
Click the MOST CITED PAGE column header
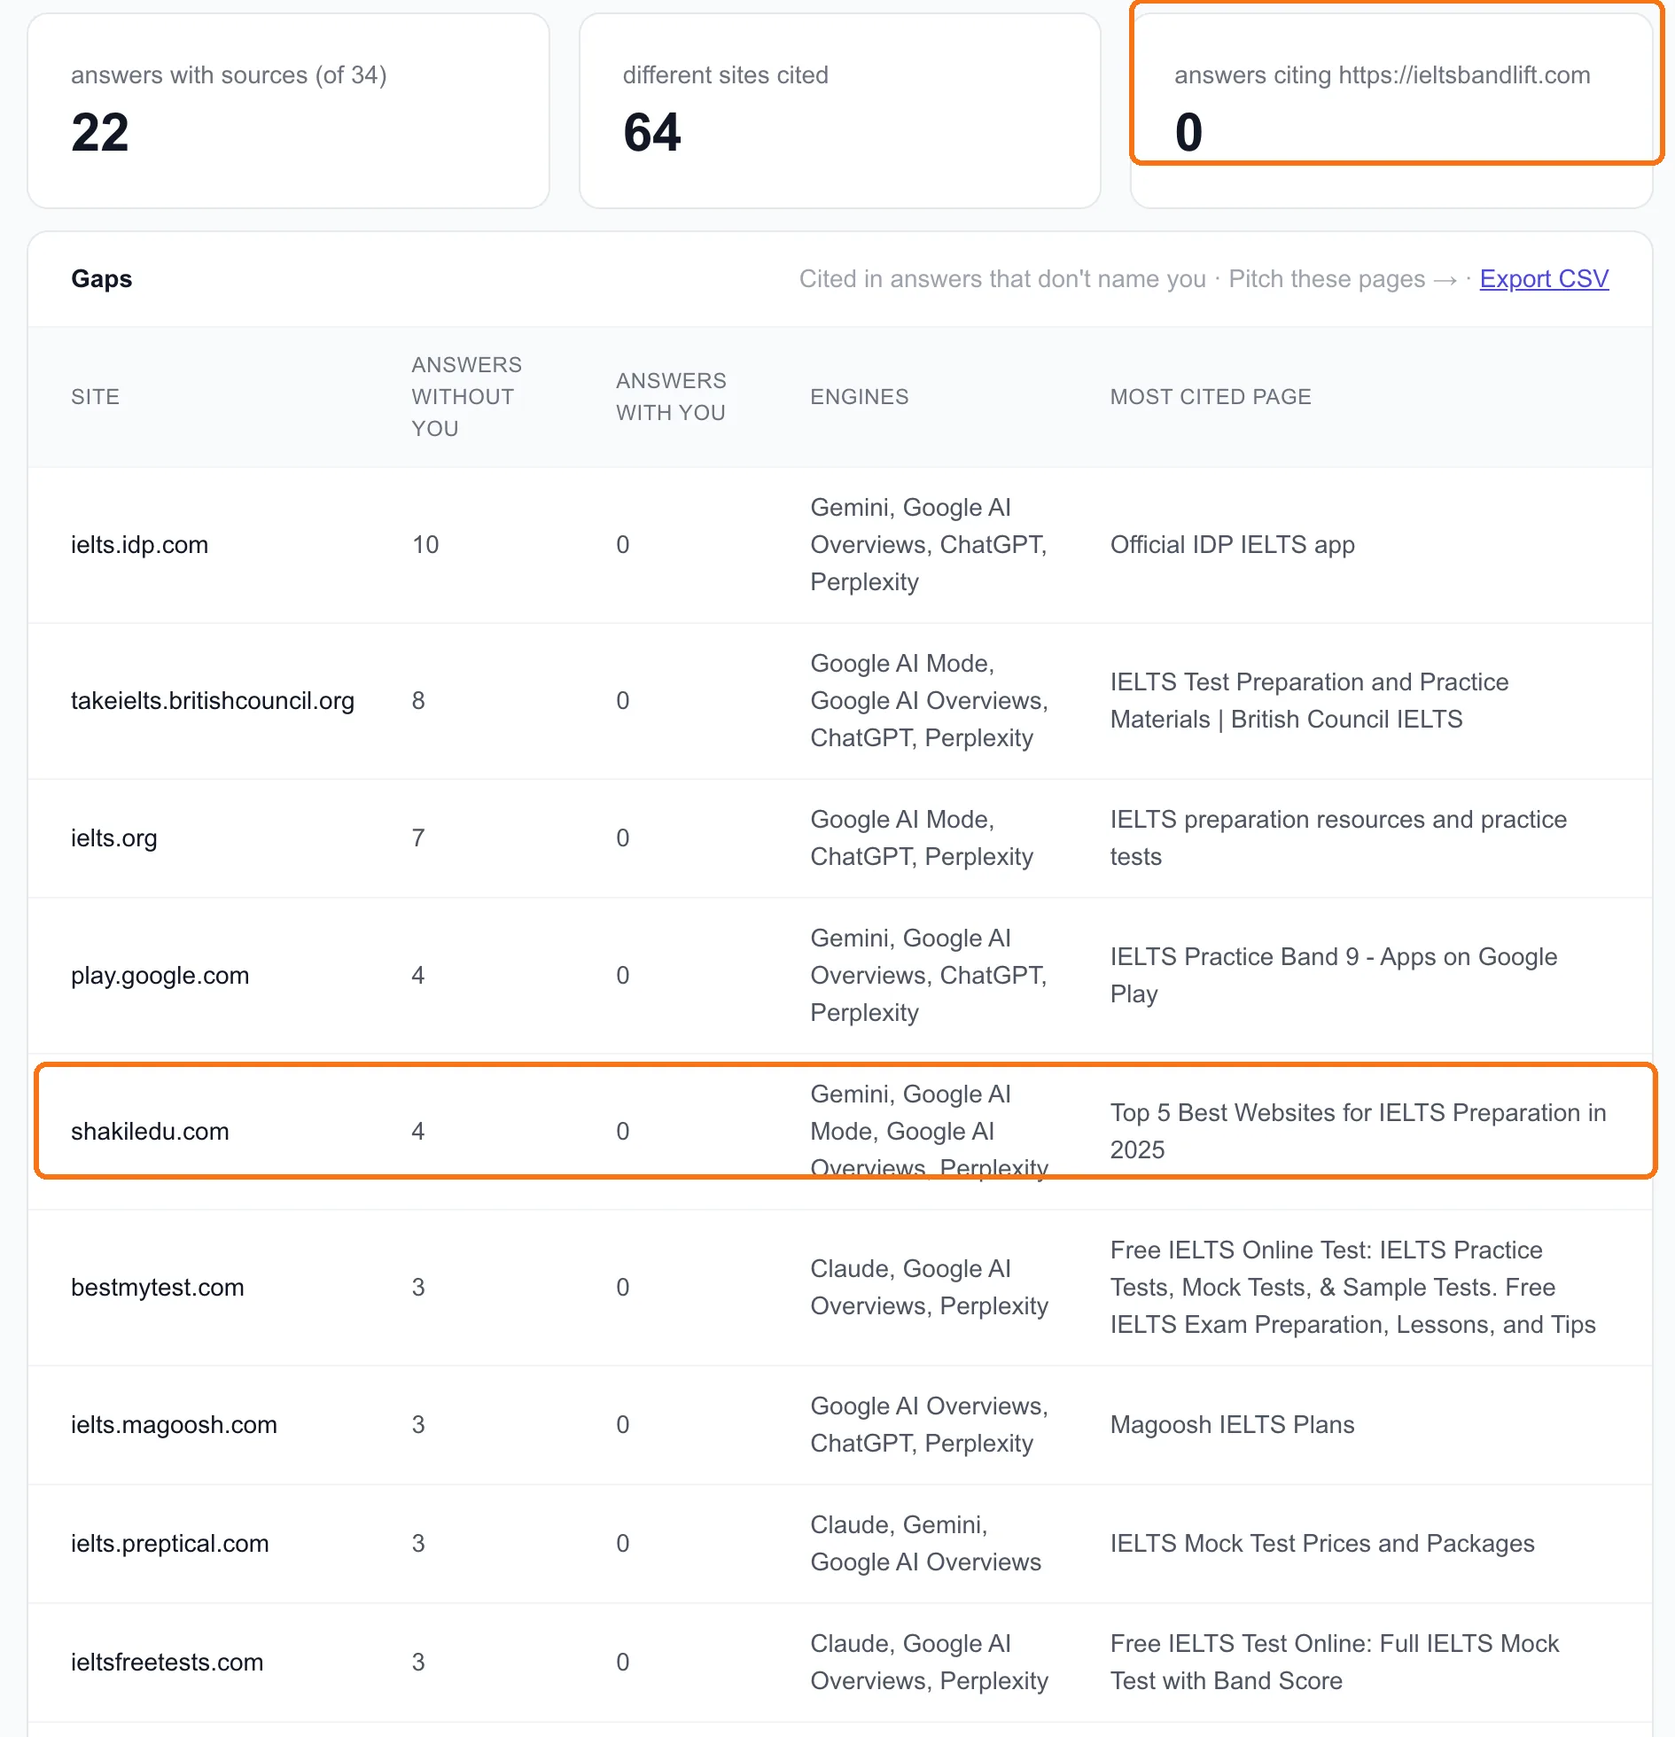[1211, 396]
